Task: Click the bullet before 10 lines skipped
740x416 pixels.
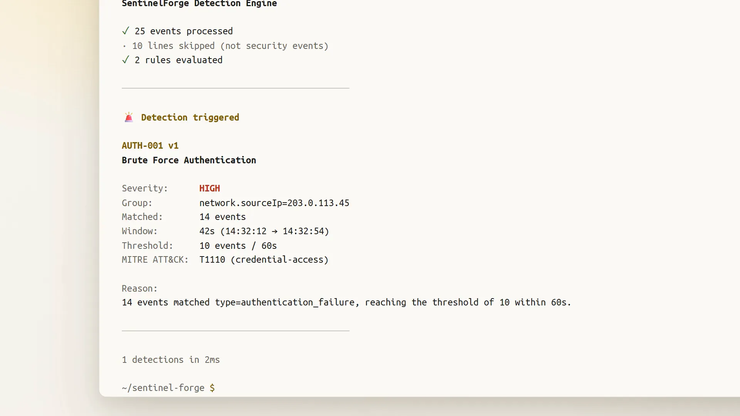Action: click(x=124, y=46)
